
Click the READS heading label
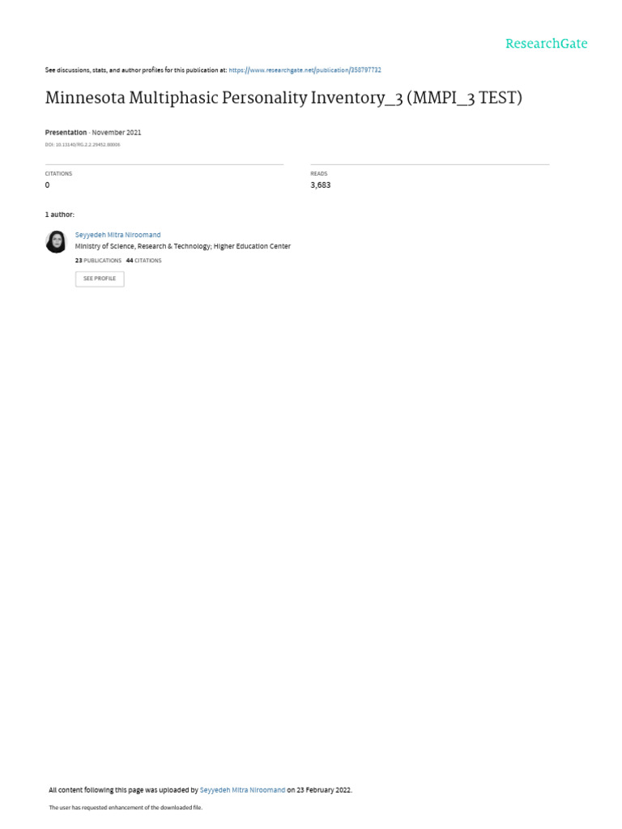click(x=319, y=173)
